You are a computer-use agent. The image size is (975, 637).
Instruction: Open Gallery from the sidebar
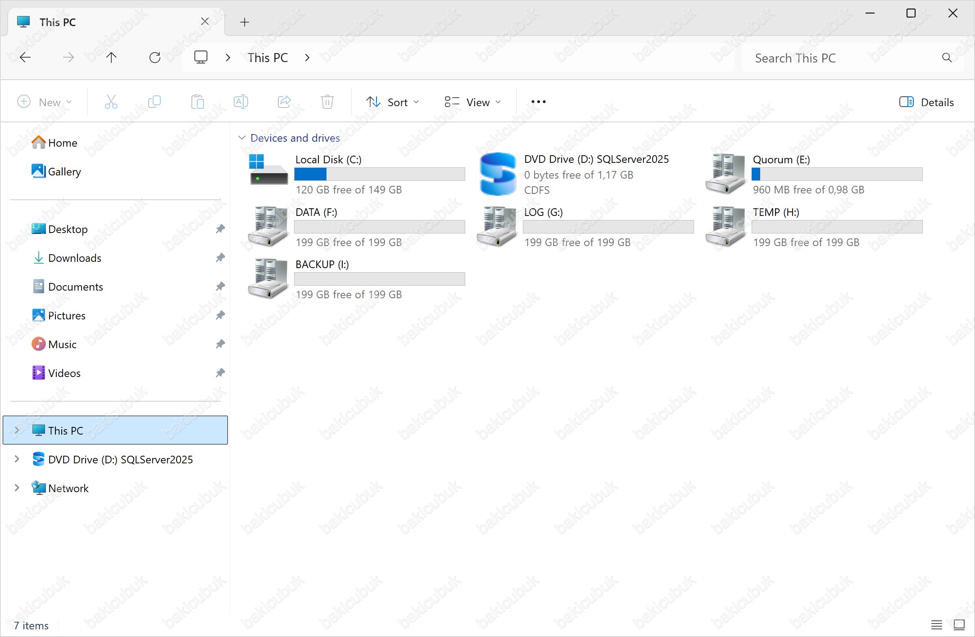64,172
